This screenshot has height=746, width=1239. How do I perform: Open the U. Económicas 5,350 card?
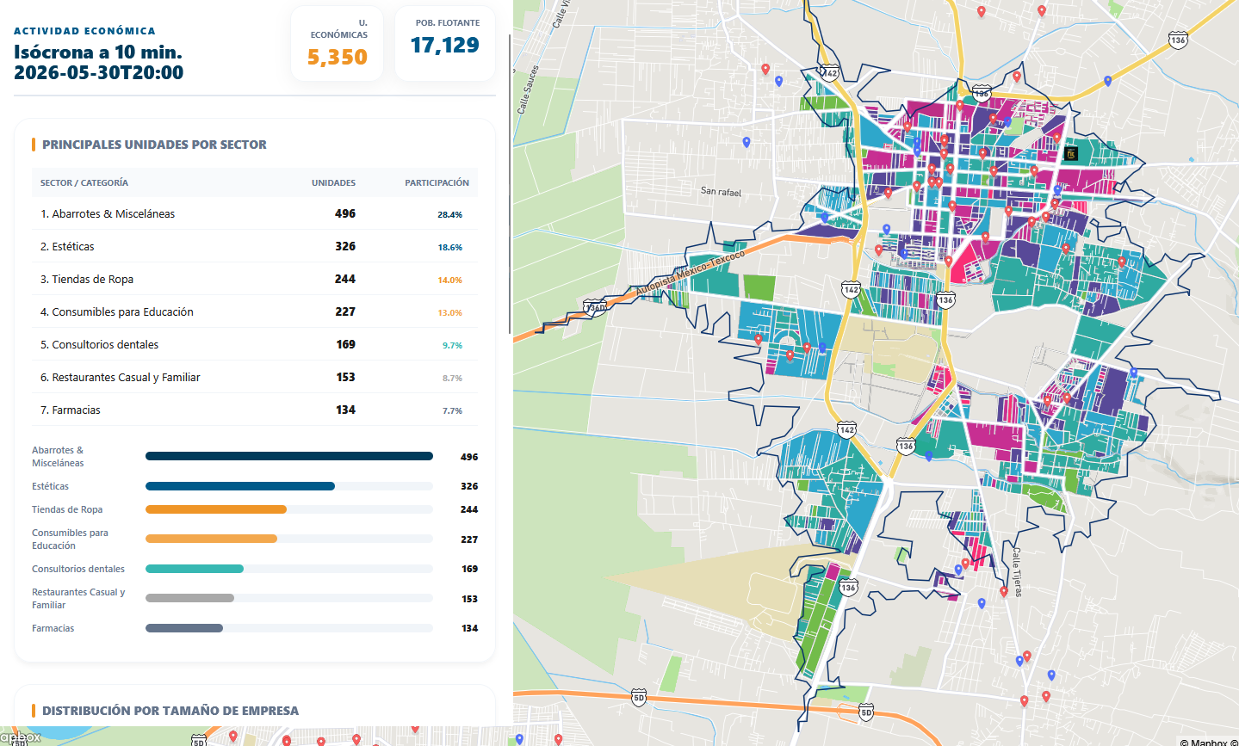point(337,44)
